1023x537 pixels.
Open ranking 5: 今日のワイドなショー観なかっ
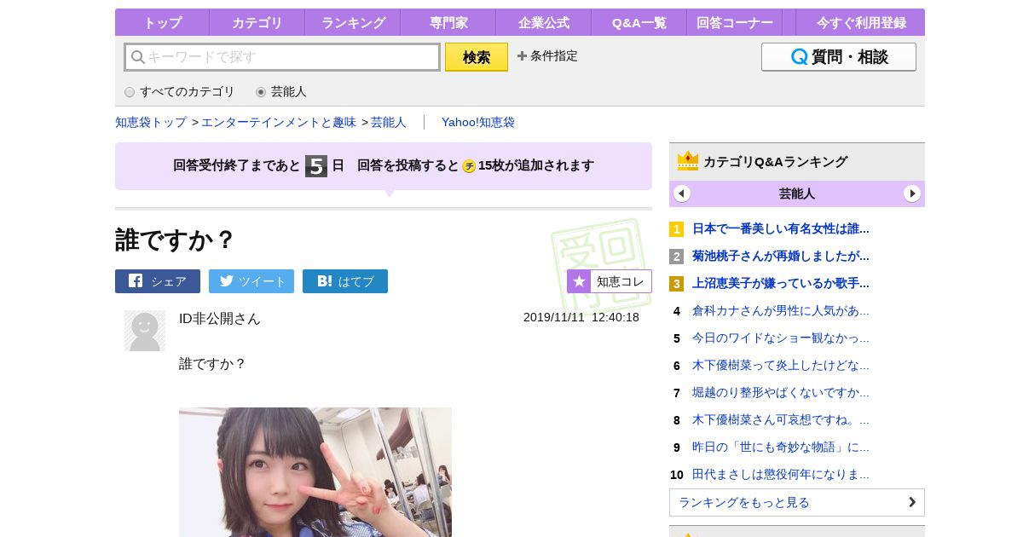pos(781,338)
